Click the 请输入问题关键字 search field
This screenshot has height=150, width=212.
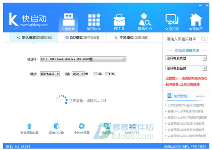pos(186,39)
